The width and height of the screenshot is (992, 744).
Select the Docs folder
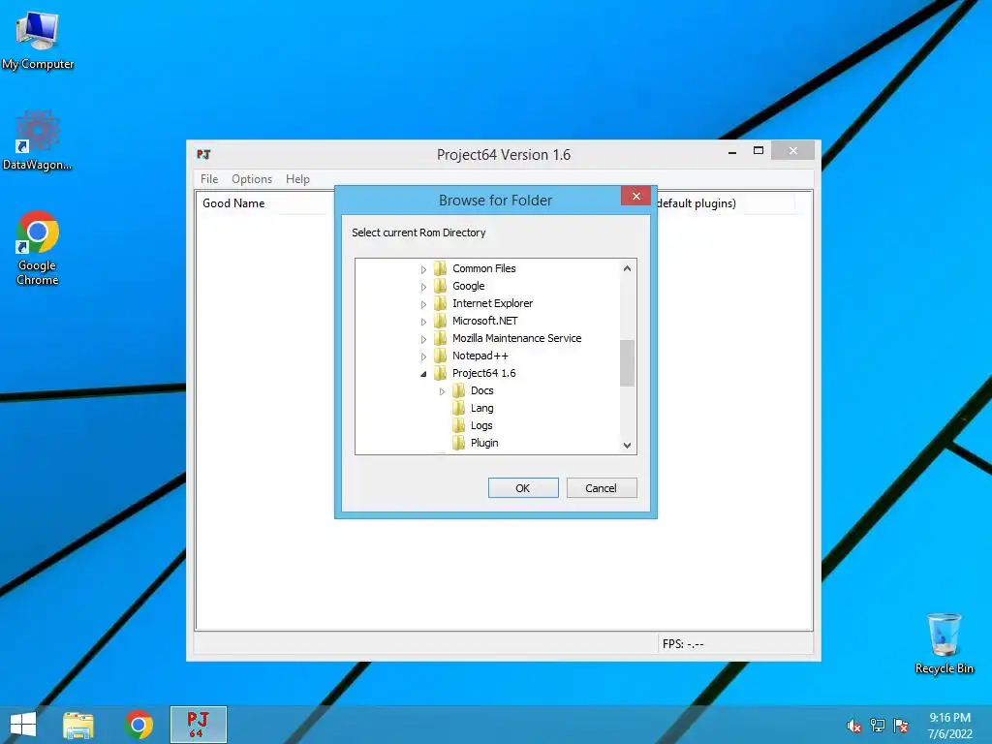481,390
